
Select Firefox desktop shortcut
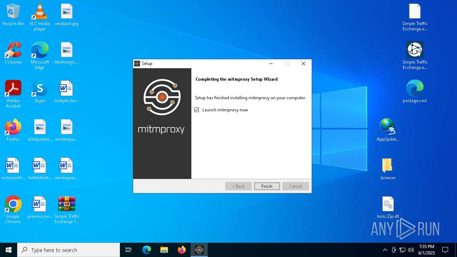click(x=13, y=130)
